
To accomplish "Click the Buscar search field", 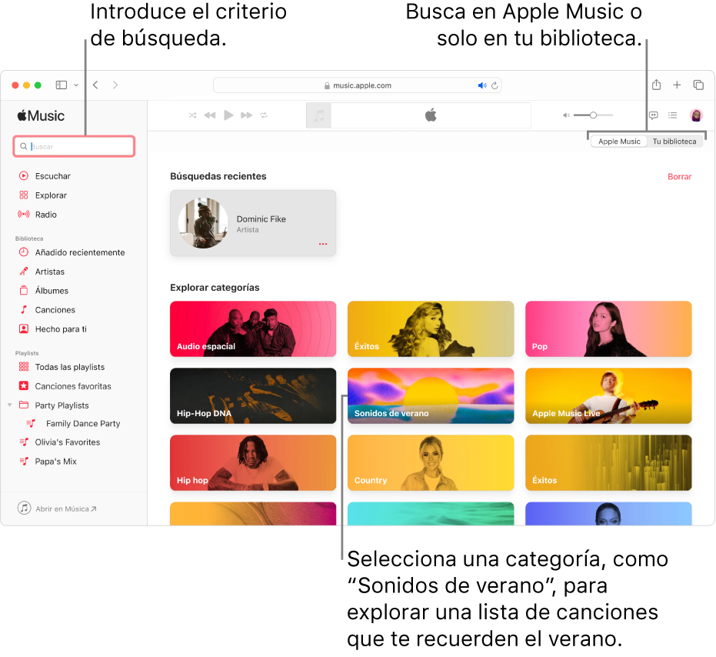I will coord(74,145).
